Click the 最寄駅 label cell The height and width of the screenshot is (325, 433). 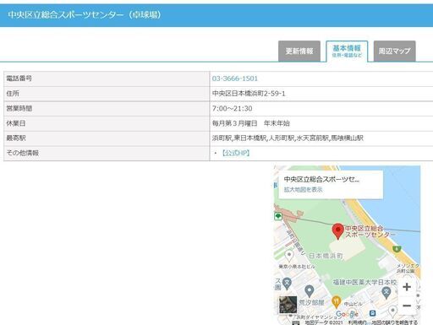point(107,138)
